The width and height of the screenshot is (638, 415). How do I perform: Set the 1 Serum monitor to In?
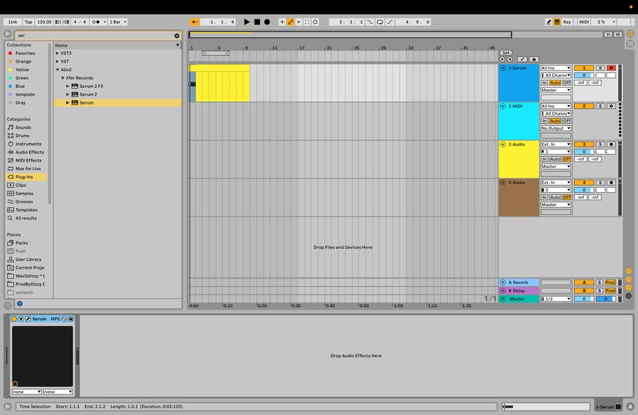coord(544,82)
